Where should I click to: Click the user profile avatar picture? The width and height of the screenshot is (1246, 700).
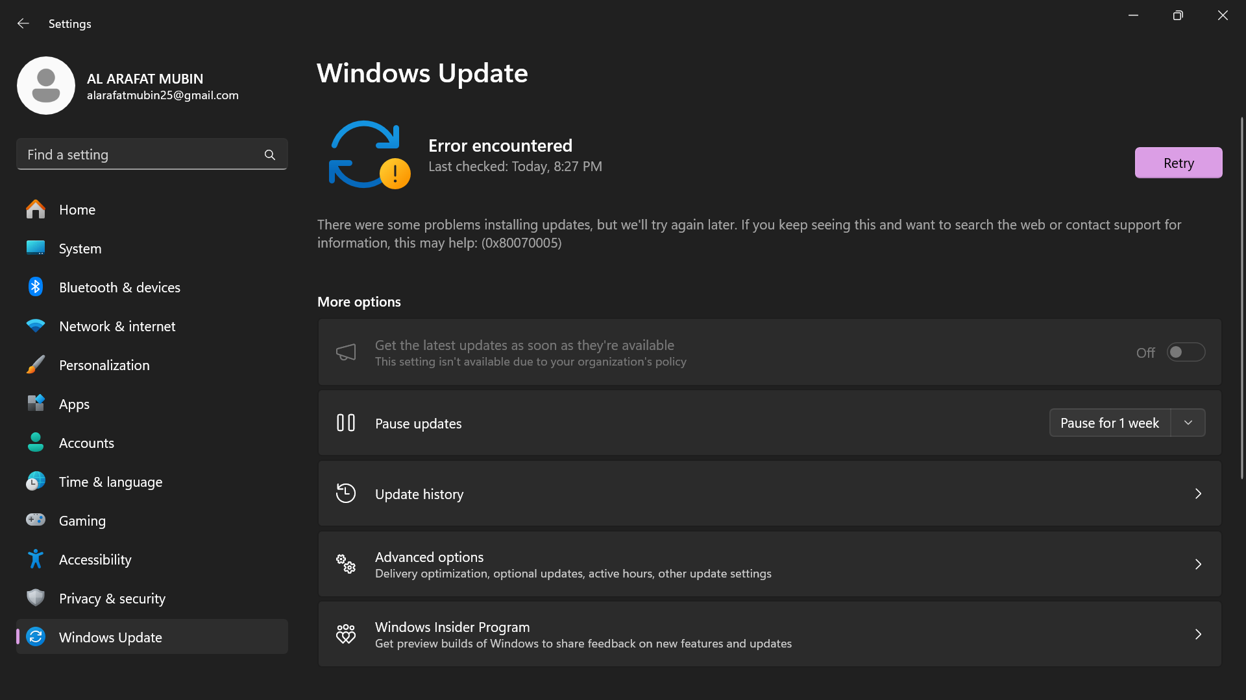coord(46,86)
